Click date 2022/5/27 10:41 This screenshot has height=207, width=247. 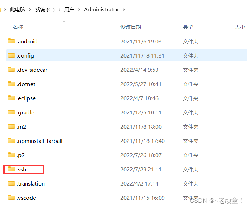click(141, 84)
